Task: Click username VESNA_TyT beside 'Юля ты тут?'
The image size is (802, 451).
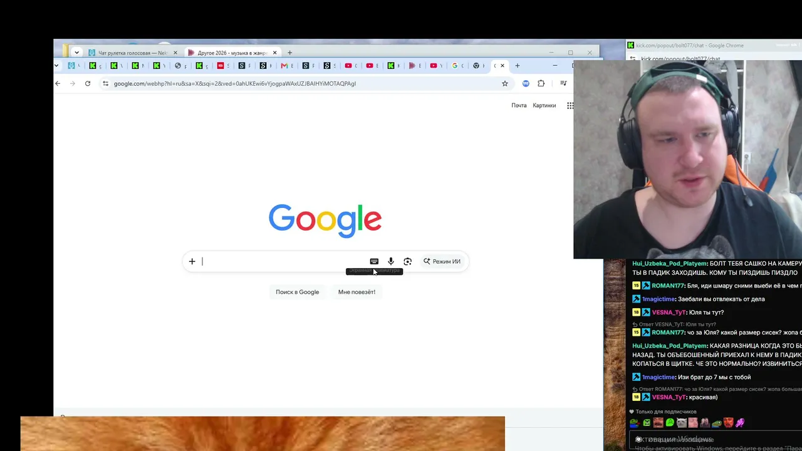Action: pyautogui.click(x=669, y=312)
